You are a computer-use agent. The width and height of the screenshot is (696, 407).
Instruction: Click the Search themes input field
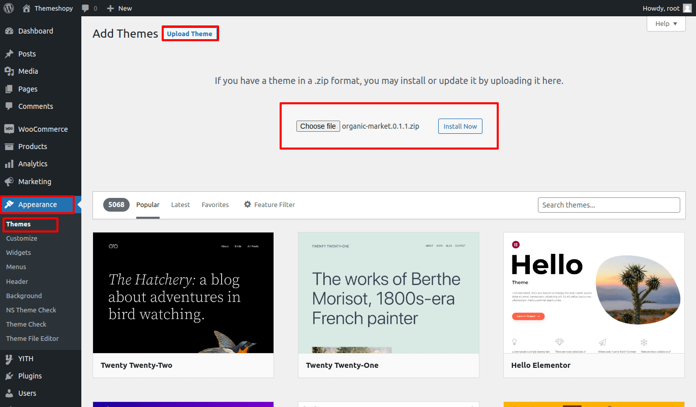click(x=609, y=205)
